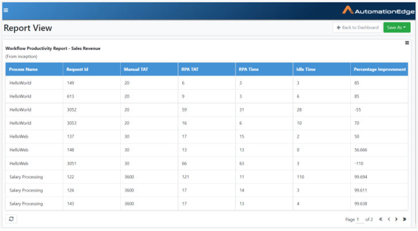Click the AutomationEdge logo
The width and height of the screenshot is (418, 231).
pyautogui.click(x=377, y=10)
